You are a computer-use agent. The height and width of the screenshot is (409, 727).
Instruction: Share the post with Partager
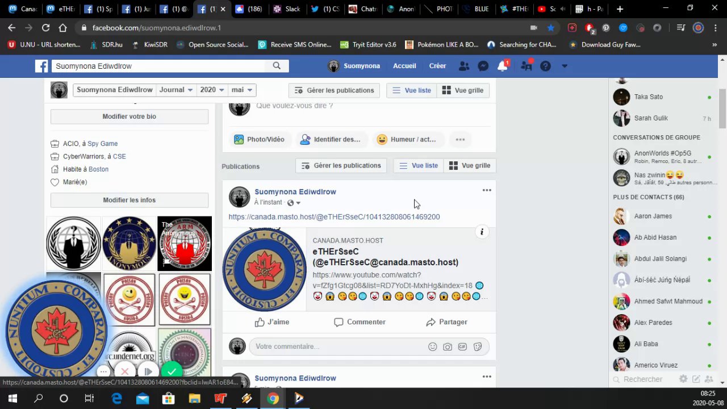tap(446, 322)
